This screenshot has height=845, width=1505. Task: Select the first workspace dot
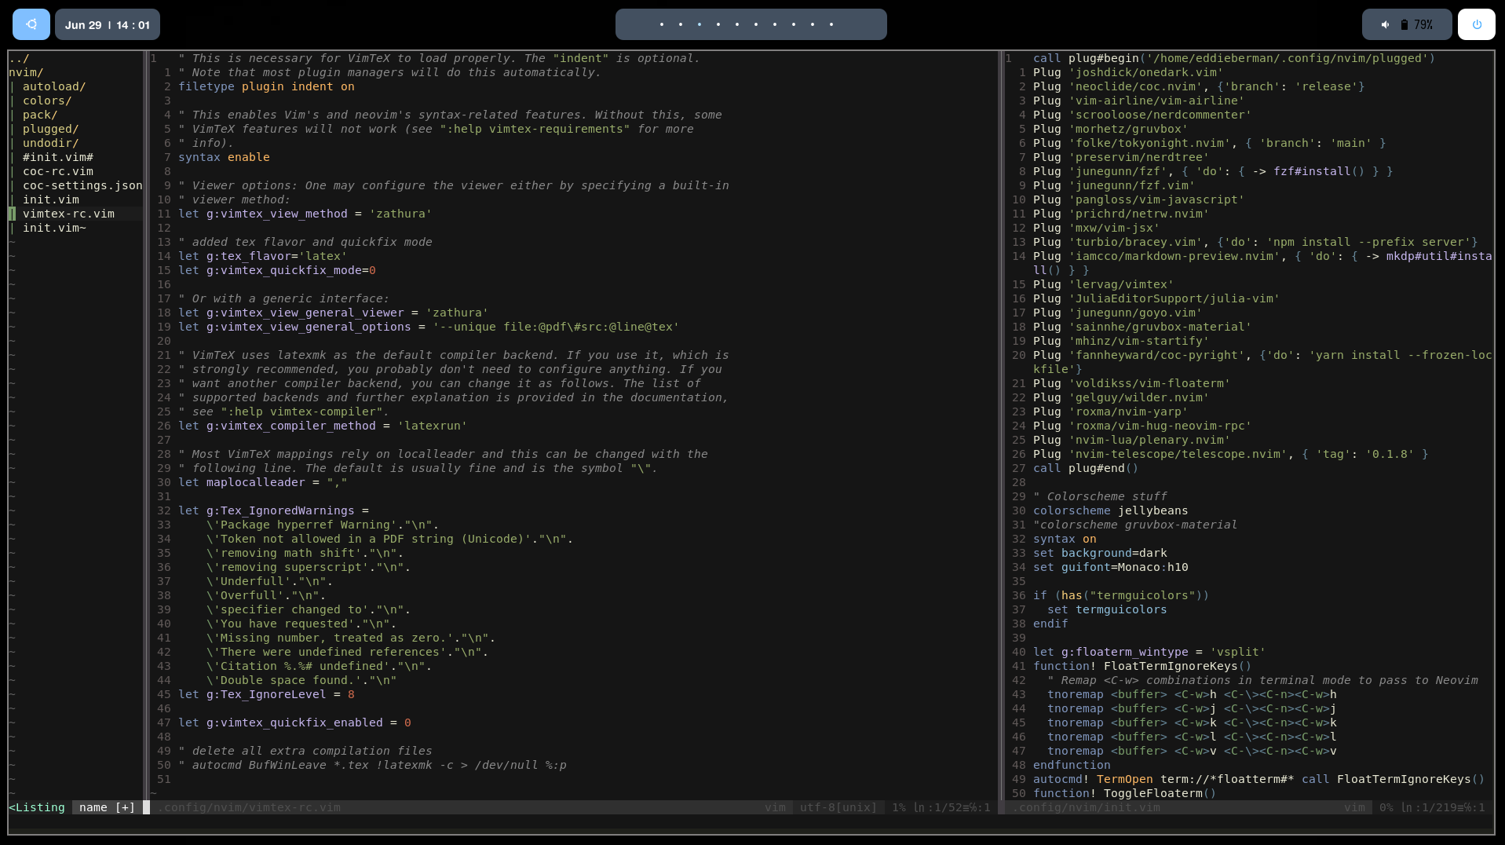[x=662, y=24]
